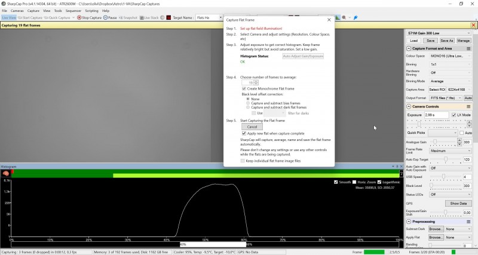Collapse Capture Format and Area section
Viewport: 478px width, 255px height.
(x=409, y=48)
